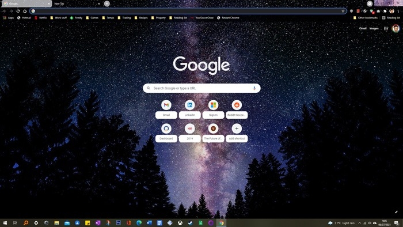Open the Windows Start menu
The image size is (403, 227).
(x=5, y=223)
